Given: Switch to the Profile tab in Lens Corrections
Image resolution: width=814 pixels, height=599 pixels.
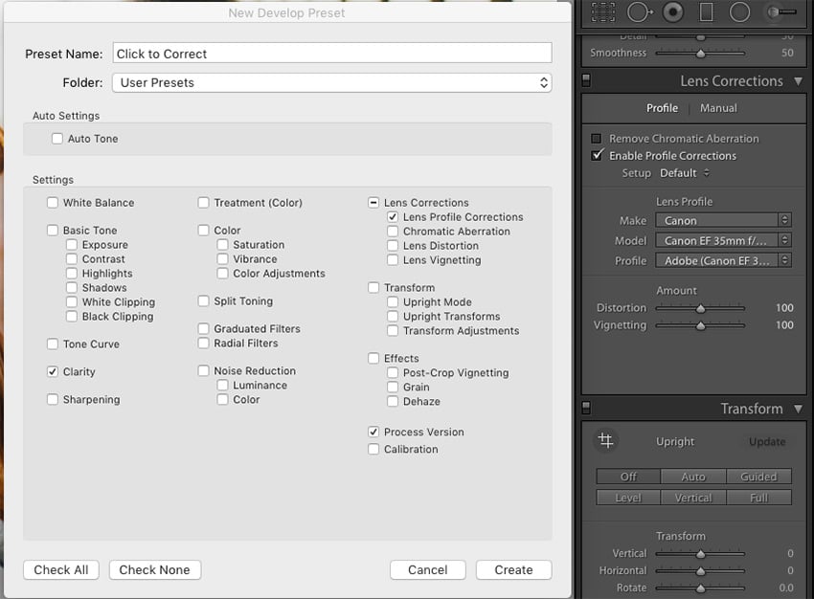Looking at the screenshot, I should 662,108.
